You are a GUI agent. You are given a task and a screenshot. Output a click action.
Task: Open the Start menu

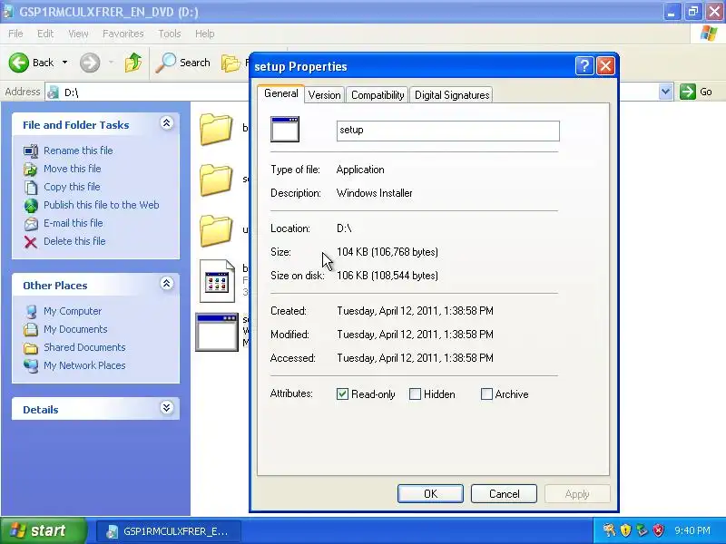tap(43, 530)
